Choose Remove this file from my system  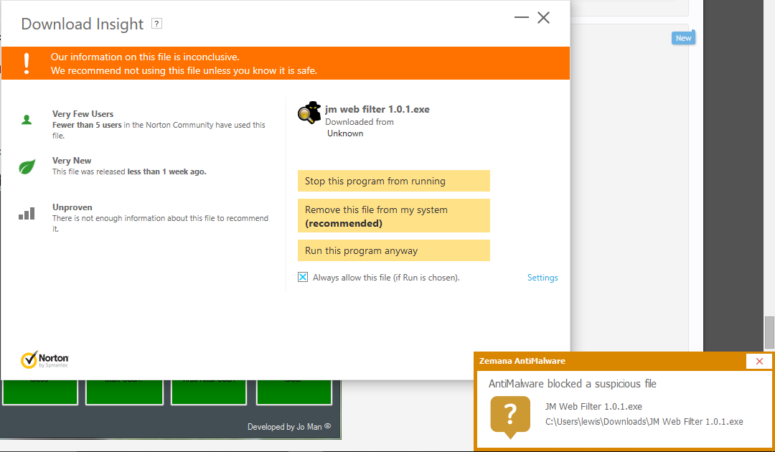click(393, 216)
